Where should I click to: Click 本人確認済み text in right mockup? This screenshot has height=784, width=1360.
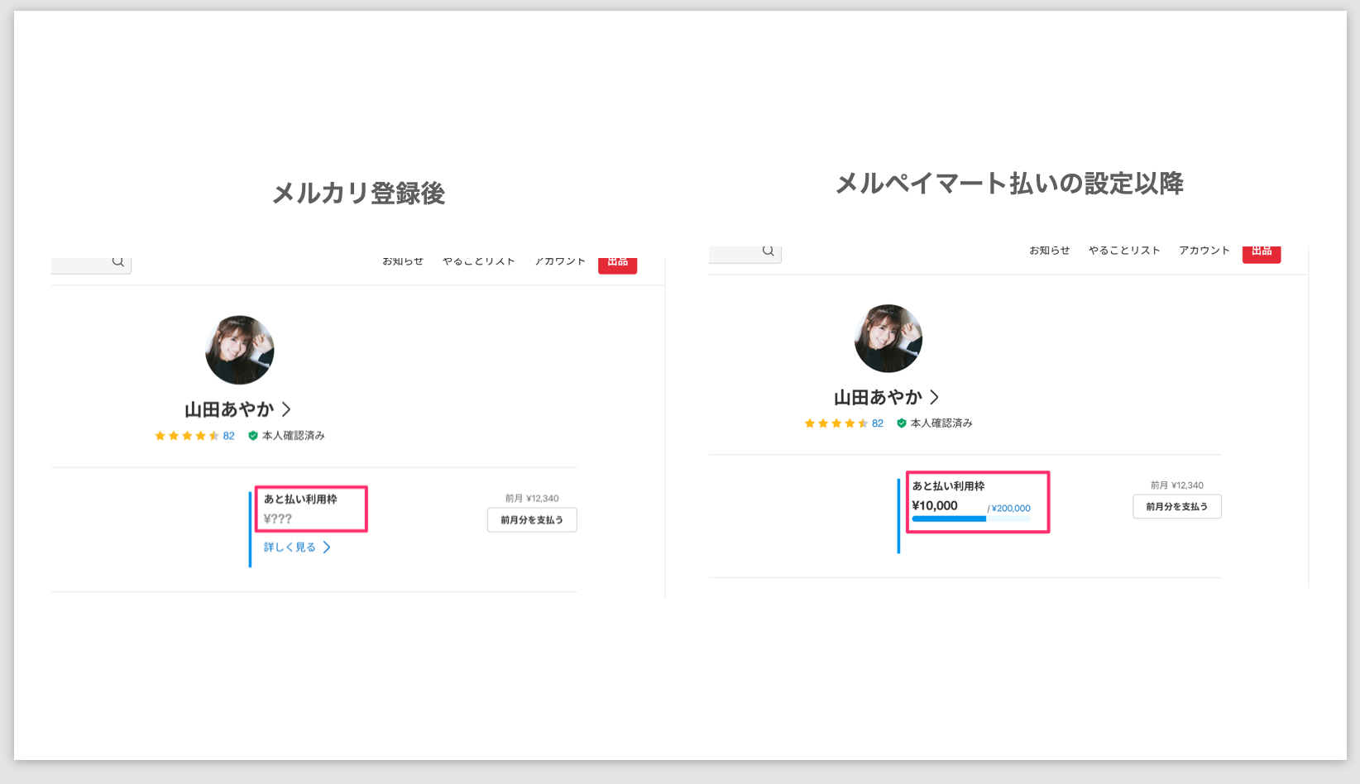[941, 423]
